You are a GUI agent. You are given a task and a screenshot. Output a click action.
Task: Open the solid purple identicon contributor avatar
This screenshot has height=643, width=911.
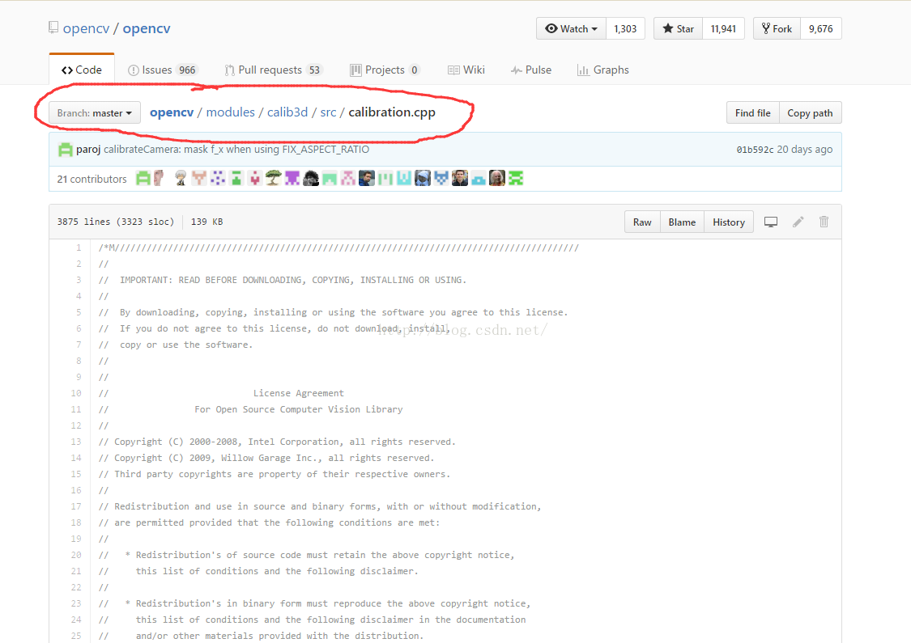[292, 178]
